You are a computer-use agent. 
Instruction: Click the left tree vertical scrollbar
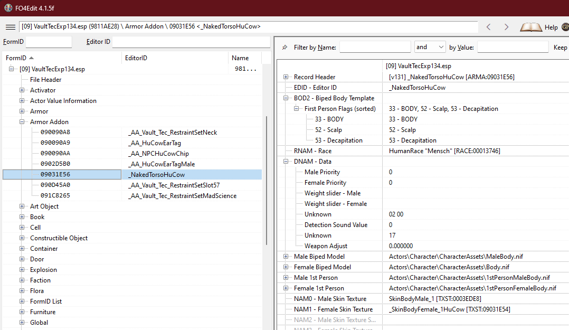[267, 181]
